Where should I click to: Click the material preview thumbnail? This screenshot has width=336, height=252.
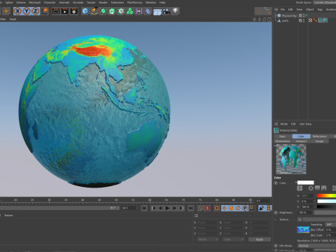(x=291, y=159)
